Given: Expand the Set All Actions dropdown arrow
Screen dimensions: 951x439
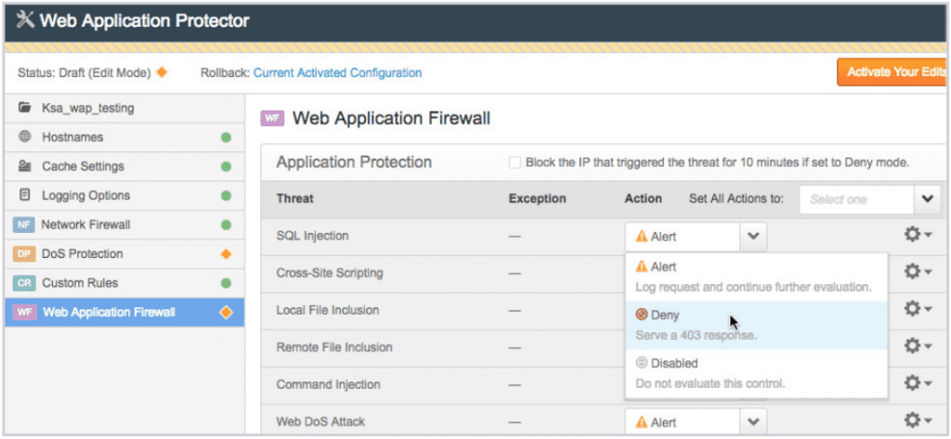Looking at the screenshot, I should click(928, 200).
